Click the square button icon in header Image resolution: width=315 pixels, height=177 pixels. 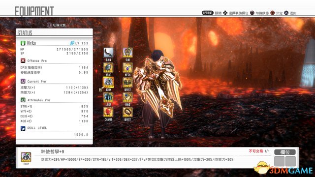(252, 13)
